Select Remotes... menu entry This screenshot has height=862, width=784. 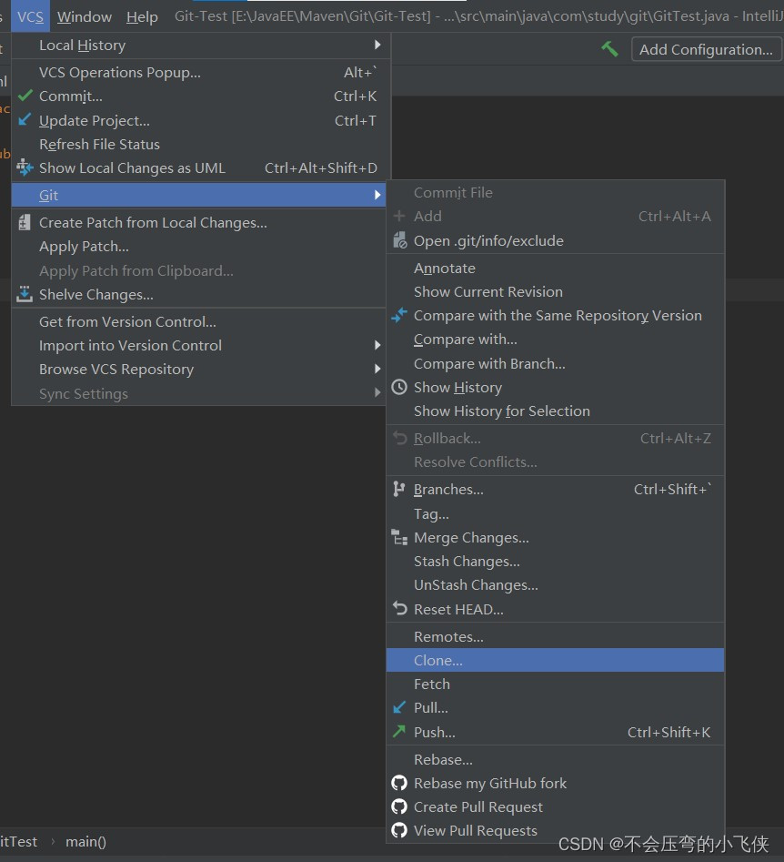point(555,636)
